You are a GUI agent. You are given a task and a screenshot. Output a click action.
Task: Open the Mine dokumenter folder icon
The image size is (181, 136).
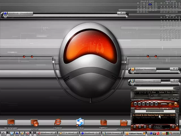point(124,123)
